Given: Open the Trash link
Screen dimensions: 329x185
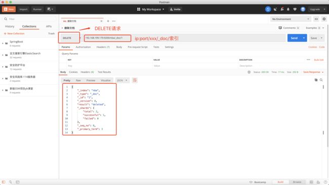Looking at the screenshot, I should point(51,33).
